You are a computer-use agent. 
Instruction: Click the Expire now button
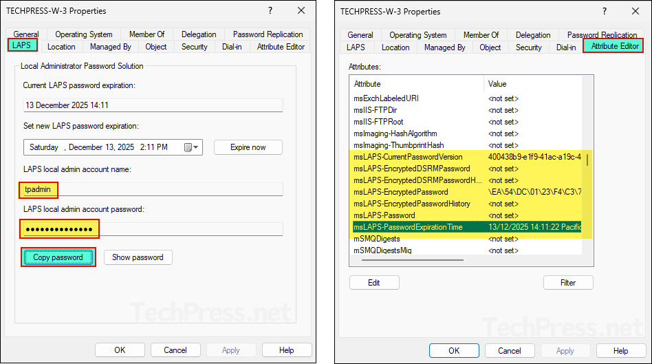248,147
